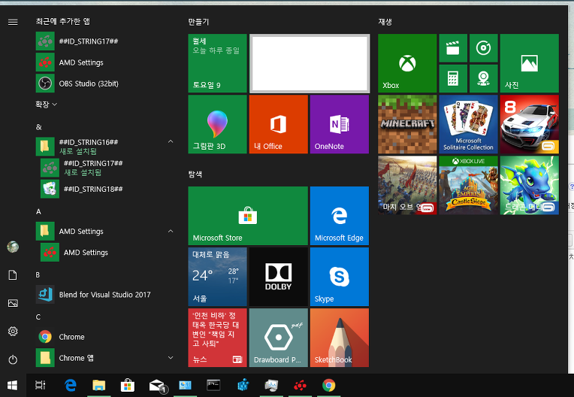574x397 pixels.
Task: Open SketchBook tile
Action: tap(340, 338)
